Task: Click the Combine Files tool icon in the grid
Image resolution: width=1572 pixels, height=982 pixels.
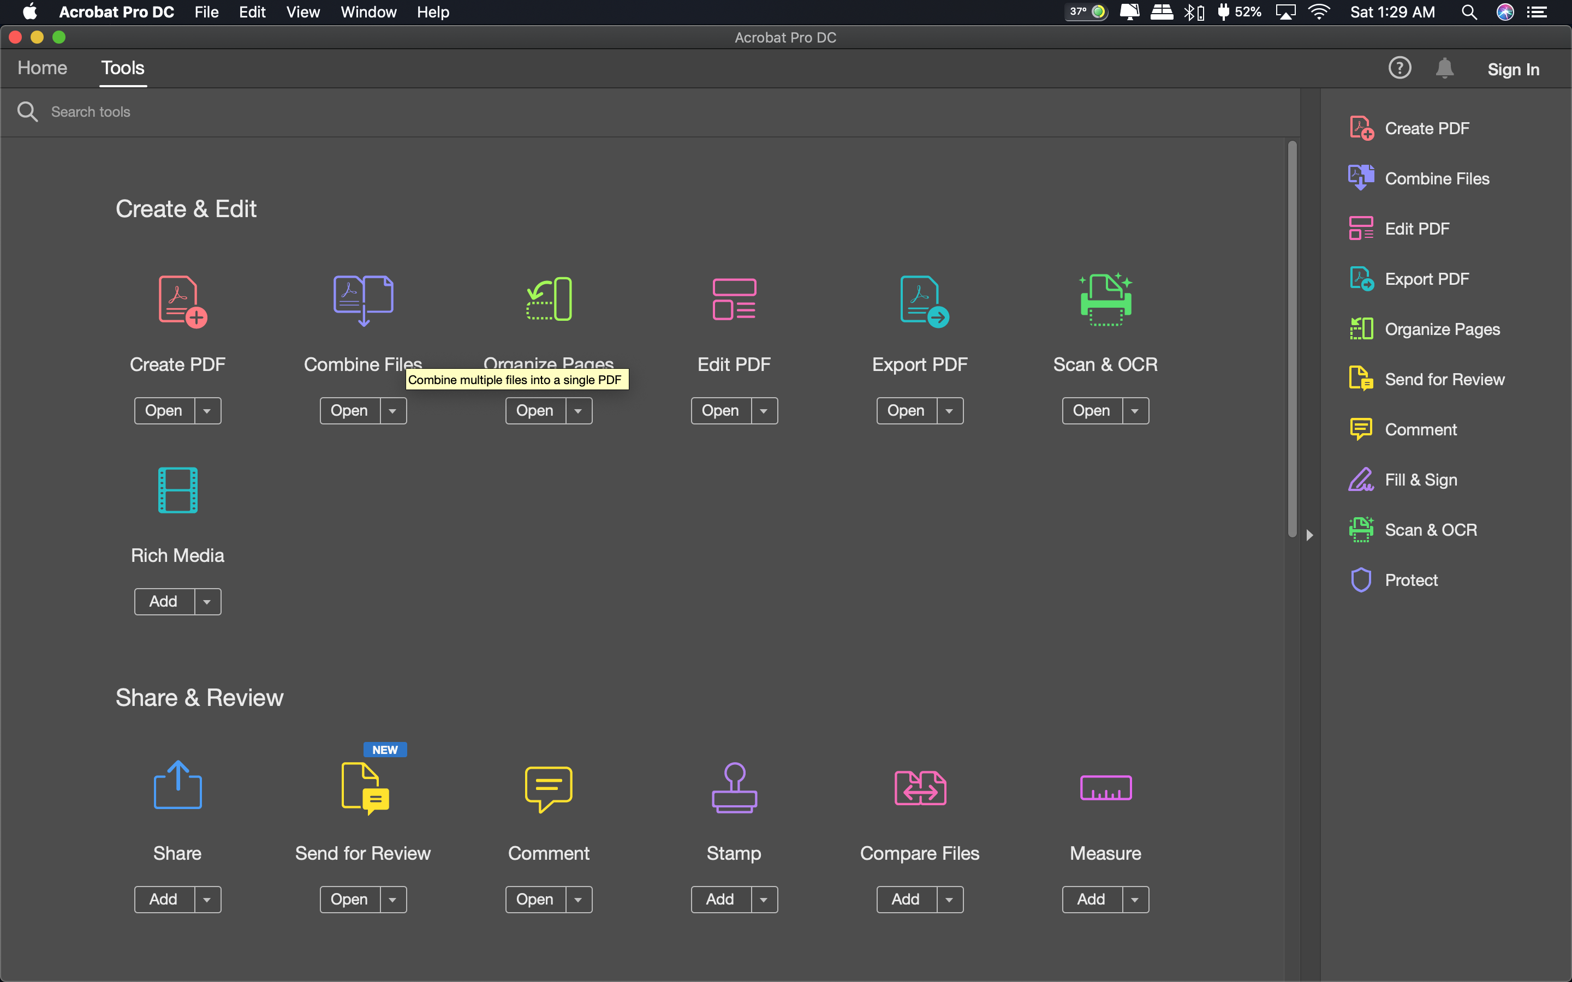Action: pyautogui.click(x=363, y=300)
